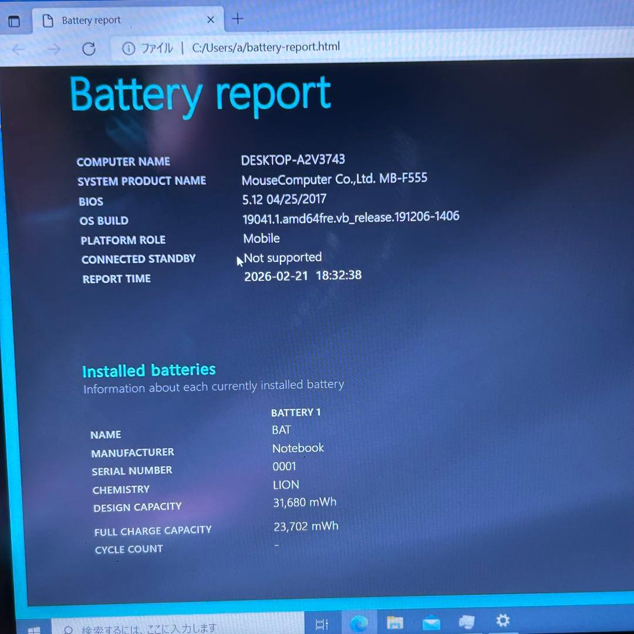
Task: Open Task View from the taskbar
Action: [x=322, y=621]
